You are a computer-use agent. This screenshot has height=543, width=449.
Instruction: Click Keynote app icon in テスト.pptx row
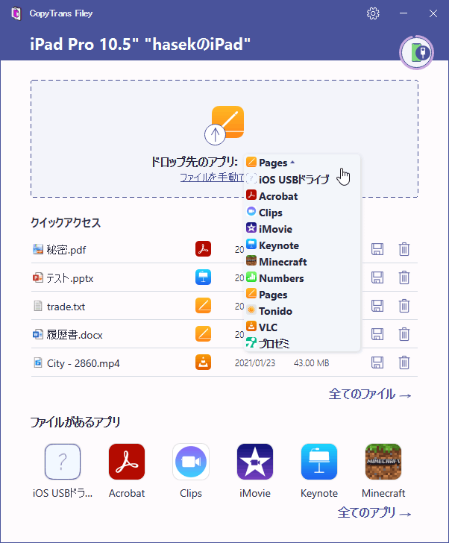coord(203,277)
